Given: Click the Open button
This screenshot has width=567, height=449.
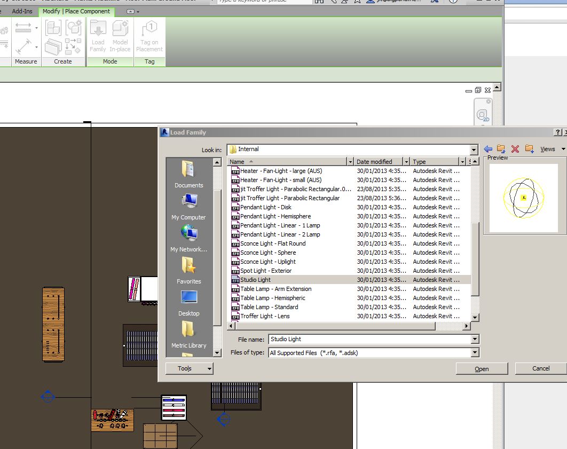Looking at the screenshot, I should [482, 369].
